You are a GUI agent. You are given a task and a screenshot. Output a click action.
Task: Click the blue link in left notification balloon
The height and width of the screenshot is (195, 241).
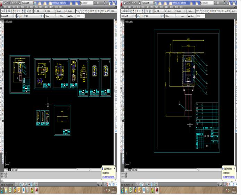pos(108,177)
